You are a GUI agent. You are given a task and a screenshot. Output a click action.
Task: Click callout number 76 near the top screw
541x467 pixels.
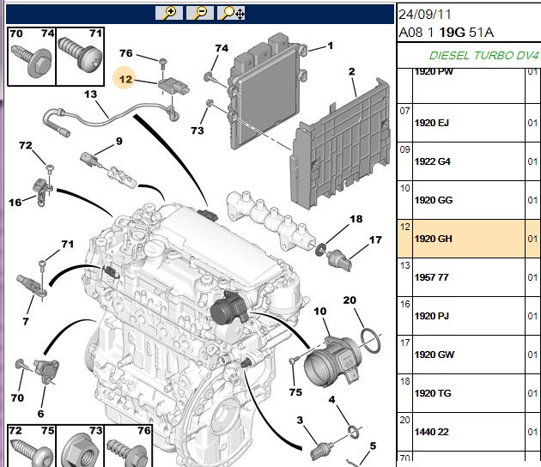click(x=126, y=53)
